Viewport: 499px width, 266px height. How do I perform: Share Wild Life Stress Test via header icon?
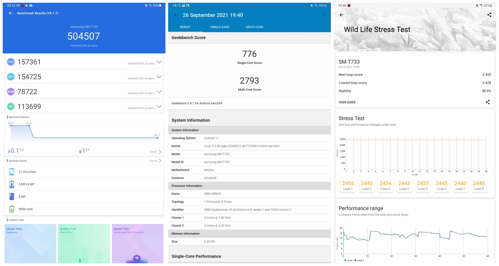pyautogui.click(x=489, y=15)
